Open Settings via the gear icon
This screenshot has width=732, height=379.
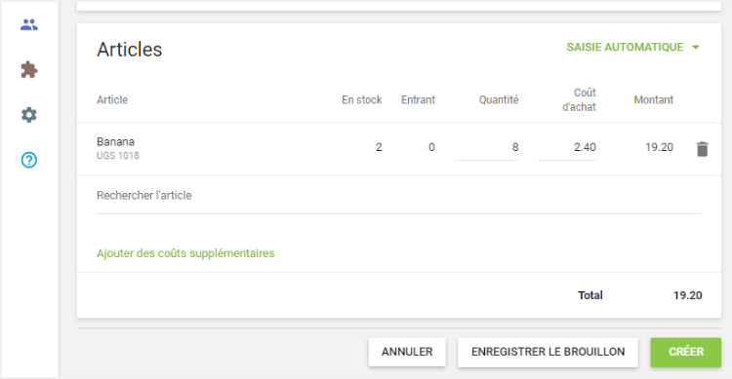click(x=29, y=115)
